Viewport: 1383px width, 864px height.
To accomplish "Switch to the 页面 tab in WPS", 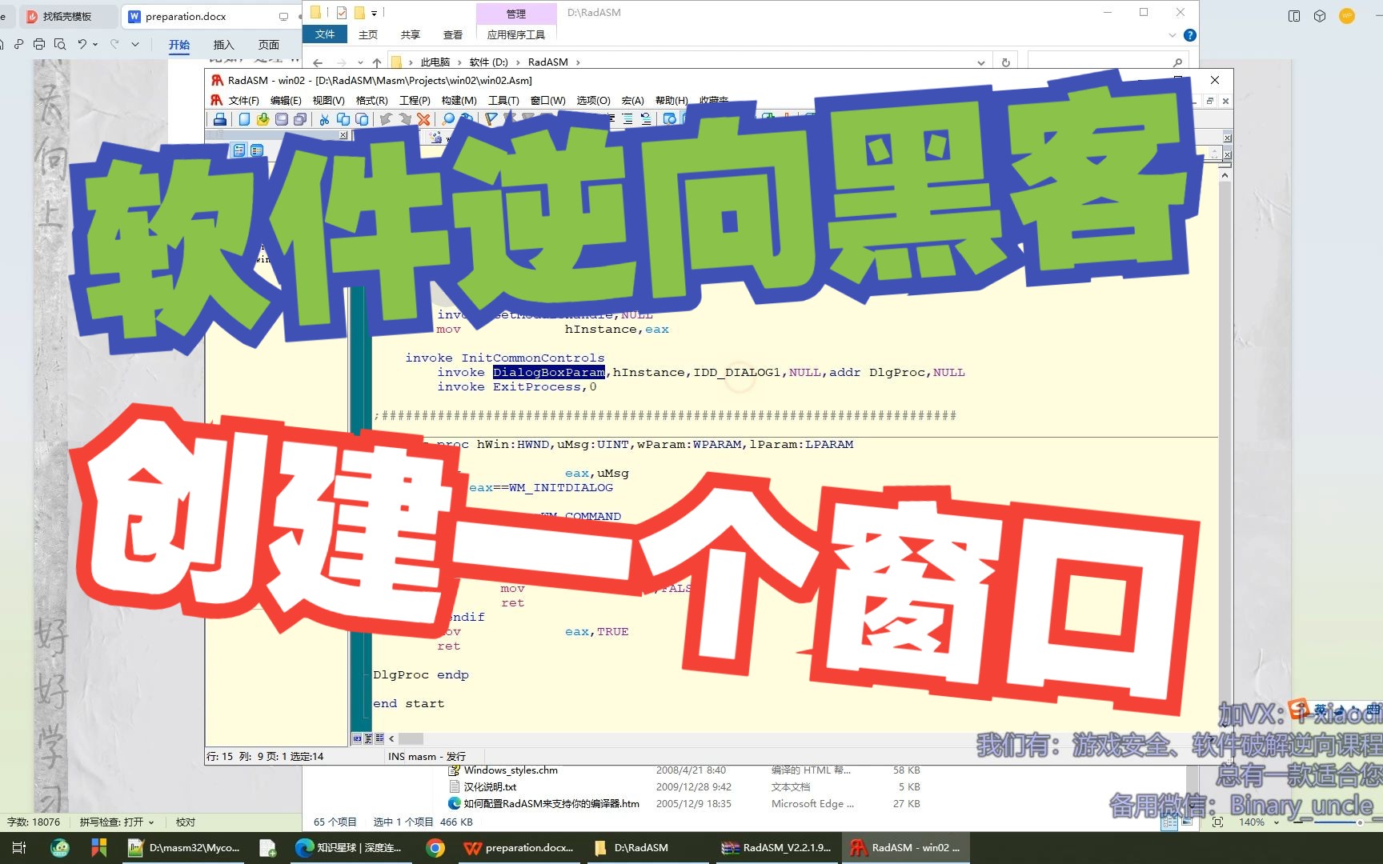I will [269, 45].
